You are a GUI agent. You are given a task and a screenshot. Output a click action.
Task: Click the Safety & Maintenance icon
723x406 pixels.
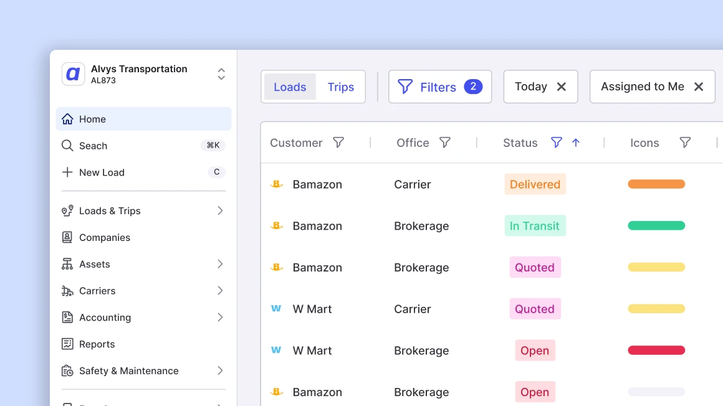click(67, 371)
